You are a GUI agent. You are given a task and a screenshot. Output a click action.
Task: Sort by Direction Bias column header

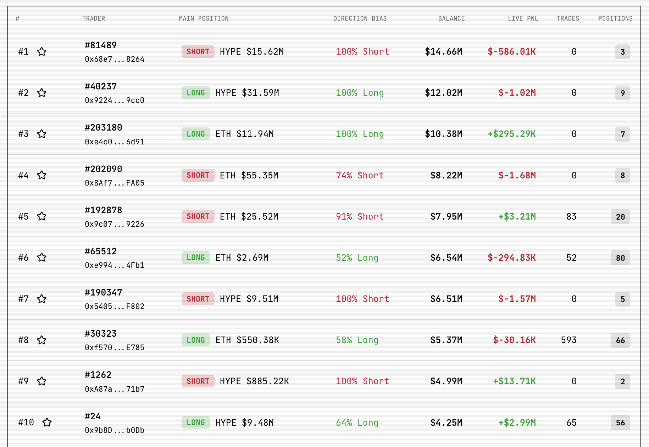click(360, 18)
